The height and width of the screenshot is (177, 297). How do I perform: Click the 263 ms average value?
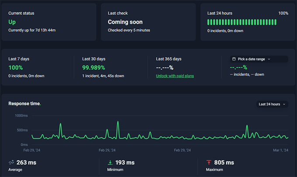pyautogui.click(x=26, y=163)
